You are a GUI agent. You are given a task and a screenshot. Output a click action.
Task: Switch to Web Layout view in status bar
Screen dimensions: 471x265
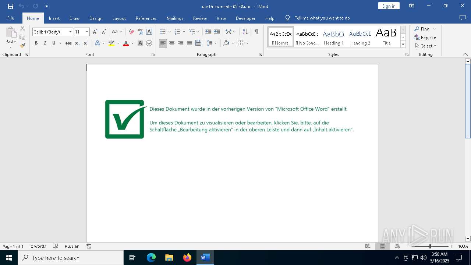[x=397, y=246]
